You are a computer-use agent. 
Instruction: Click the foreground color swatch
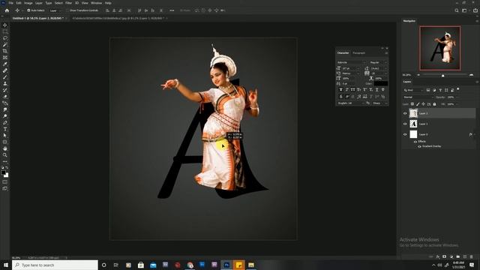(3, 172)
